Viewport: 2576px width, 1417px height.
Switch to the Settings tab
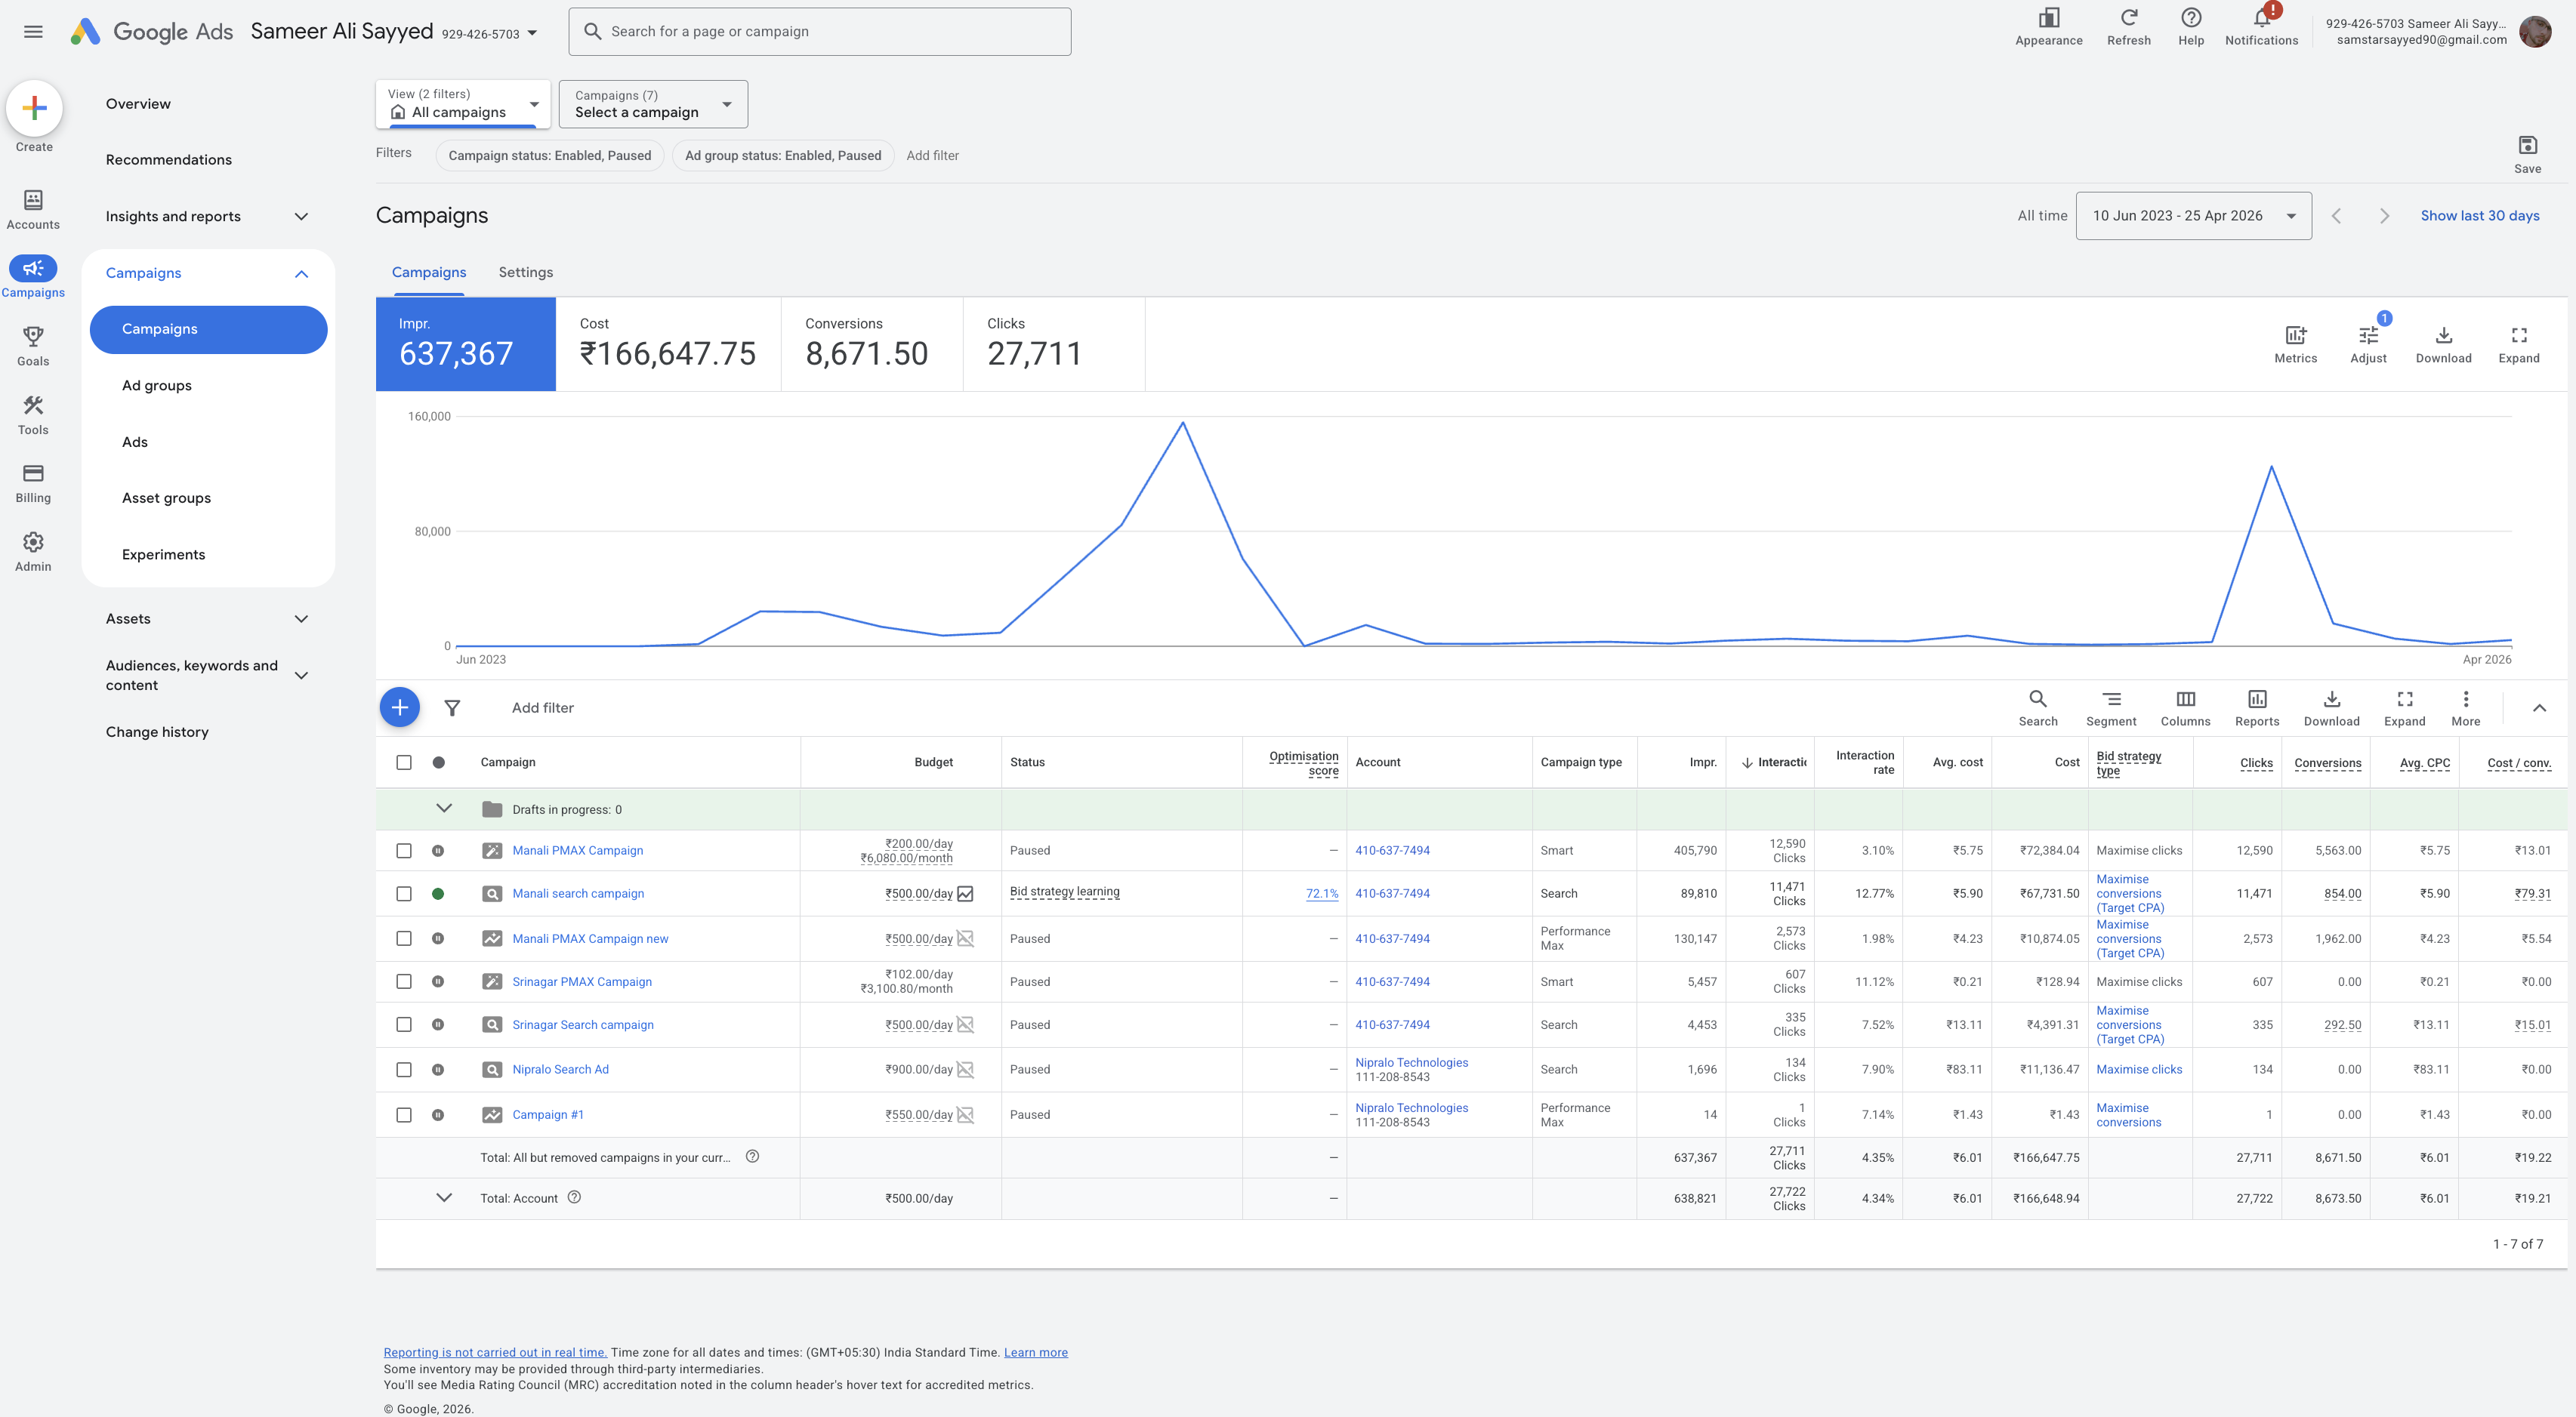tap(525, 272)
